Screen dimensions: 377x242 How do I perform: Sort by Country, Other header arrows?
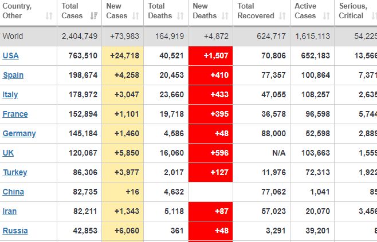(x=48, y=16)
